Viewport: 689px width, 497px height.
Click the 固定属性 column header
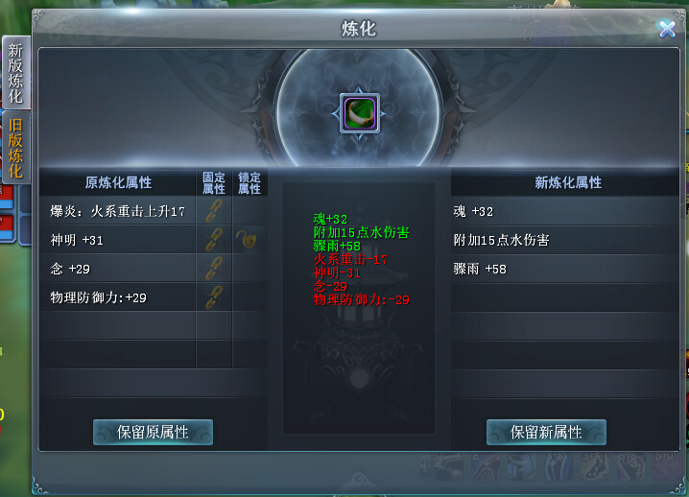(x=214, y=183)
